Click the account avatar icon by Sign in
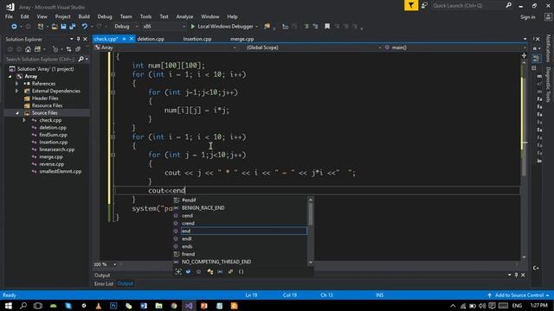 click(x=548, y=16)
